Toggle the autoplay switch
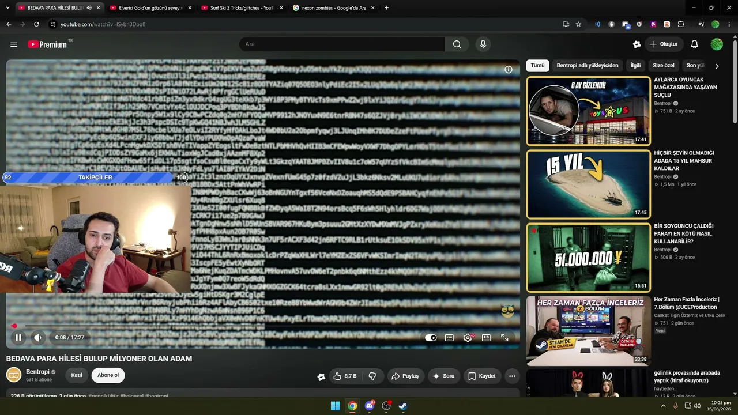738x415 pixels. pos(431,338)
